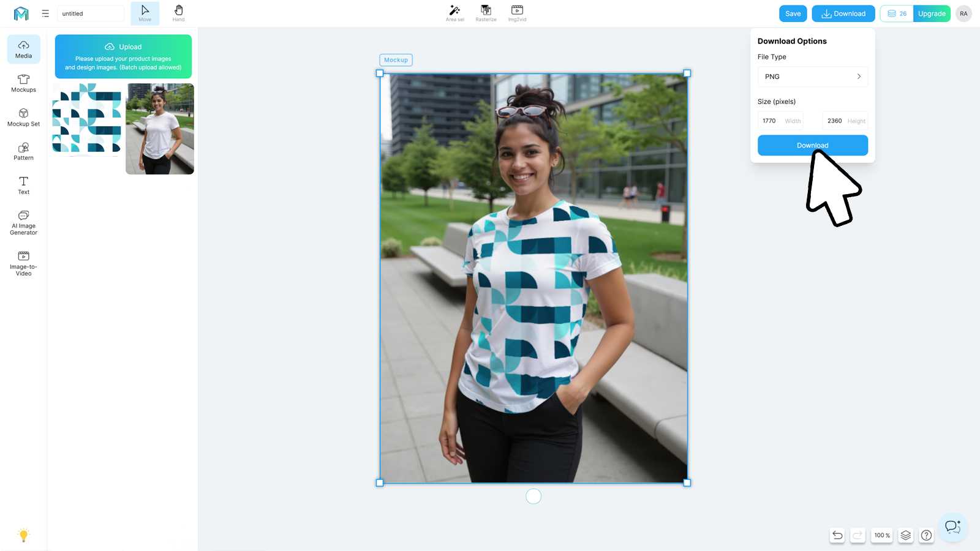Open the Image-to-Video tool
The height and width of the screenshot is (551, 980).
[23, 263]
